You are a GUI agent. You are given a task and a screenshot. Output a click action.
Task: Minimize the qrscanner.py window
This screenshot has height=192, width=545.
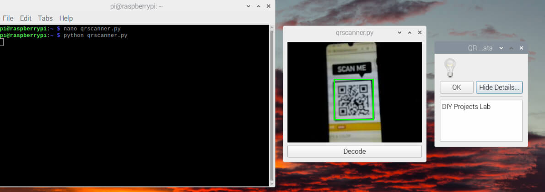tap(399, 32)
